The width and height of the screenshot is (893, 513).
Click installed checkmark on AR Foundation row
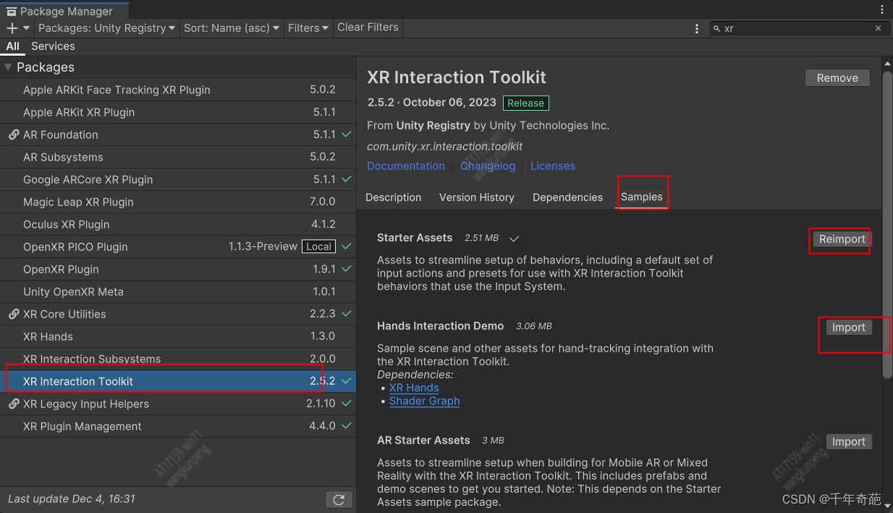click(347, 135)
